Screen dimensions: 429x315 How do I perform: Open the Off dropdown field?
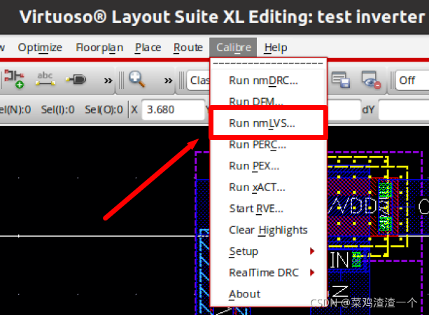(x=412, y=80)
